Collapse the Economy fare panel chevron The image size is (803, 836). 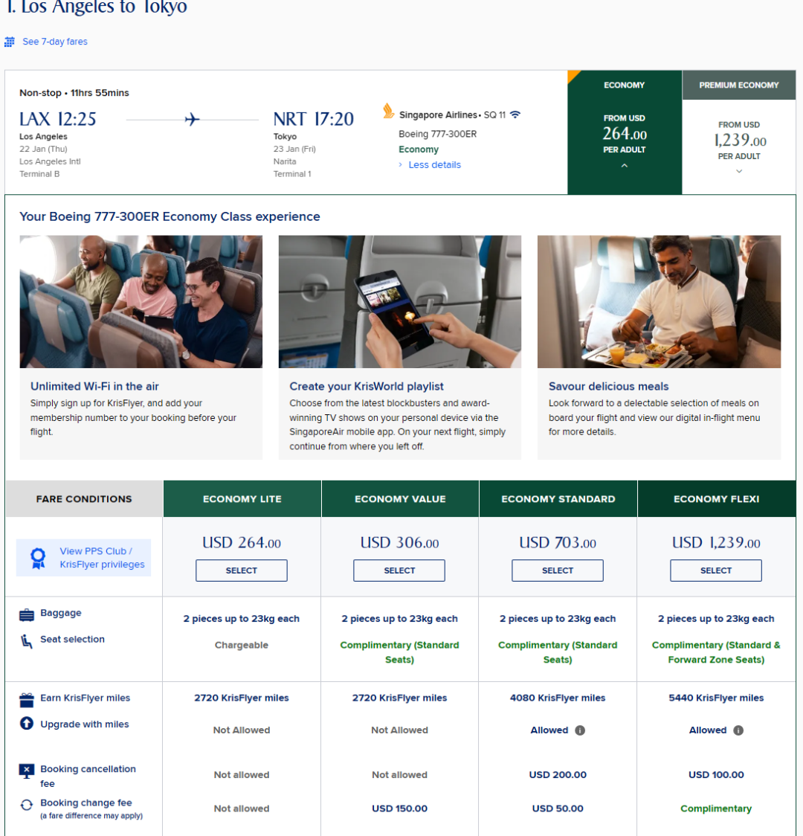coord(625,166)
